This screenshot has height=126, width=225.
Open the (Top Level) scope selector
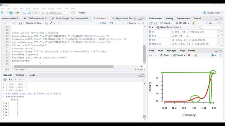click(x=20, y=70)
